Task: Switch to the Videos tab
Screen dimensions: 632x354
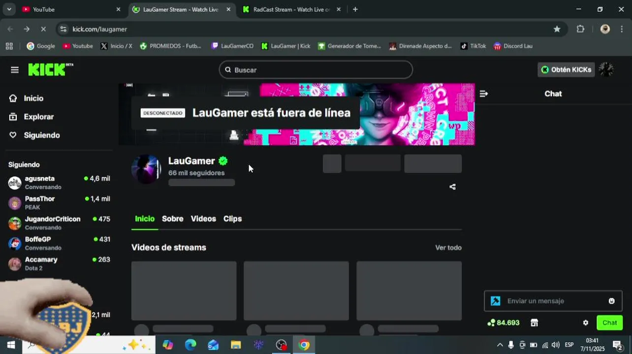Action: pyautogui.click(x=203, y=219)
